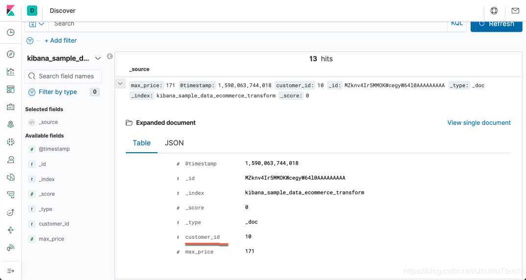526x280 pixels.
Task: Open Maps icon in sidebar
Action: 11,124
